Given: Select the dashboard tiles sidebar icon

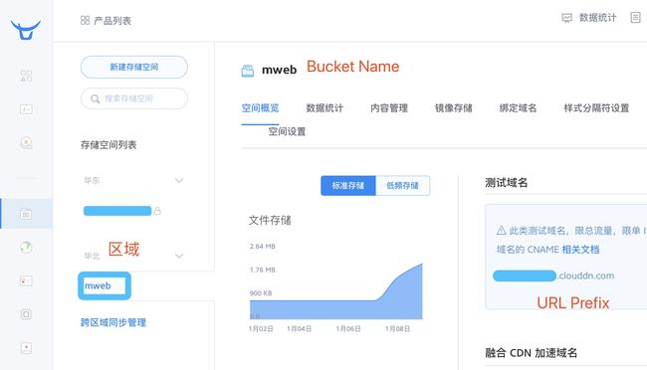Looking at the screenshot, I should click(26, 76).
